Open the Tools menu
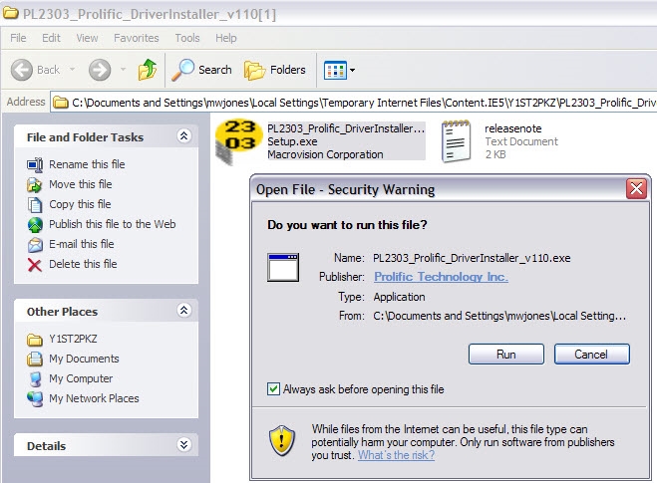Viewport: 657px width, 483px height. click(x=187, y=38)
